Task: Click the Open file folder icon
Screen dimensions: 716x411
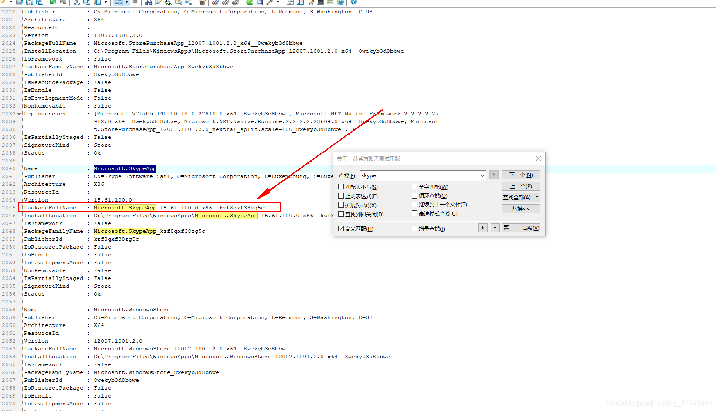Action: (19, 2)
